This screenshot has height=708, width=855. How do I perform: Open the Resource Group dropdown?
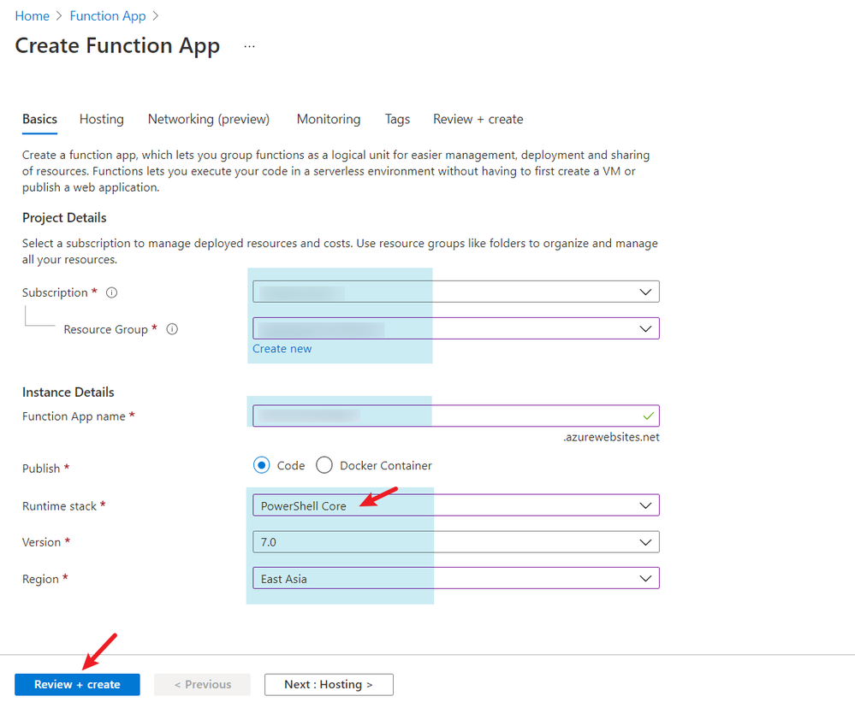(456, 328)
